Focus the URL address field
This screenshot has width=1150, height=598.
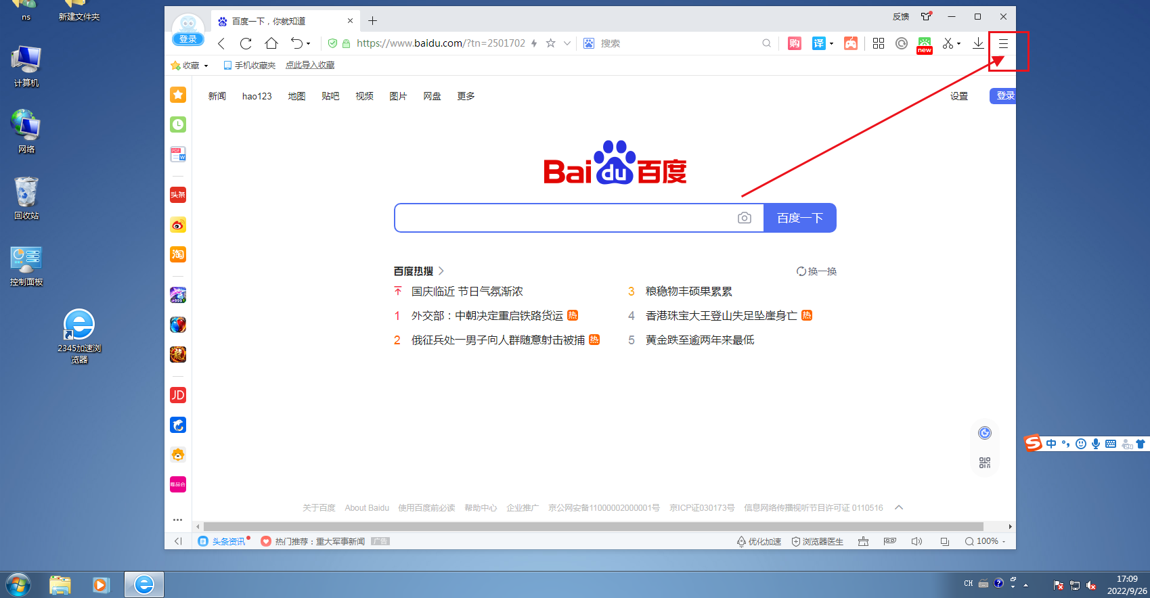[x=441, y=43]
